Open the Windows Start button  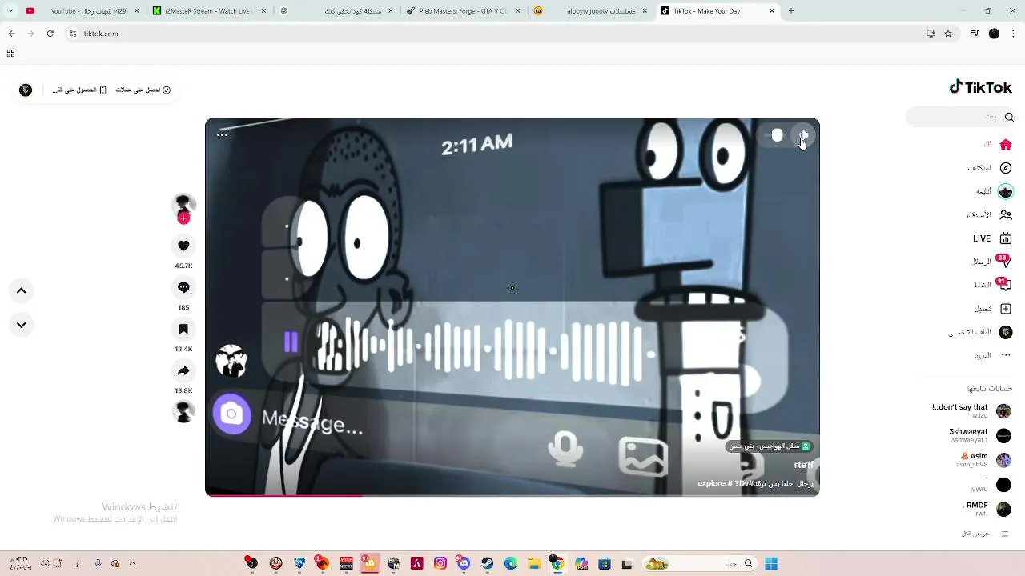[x=771, y=563]
